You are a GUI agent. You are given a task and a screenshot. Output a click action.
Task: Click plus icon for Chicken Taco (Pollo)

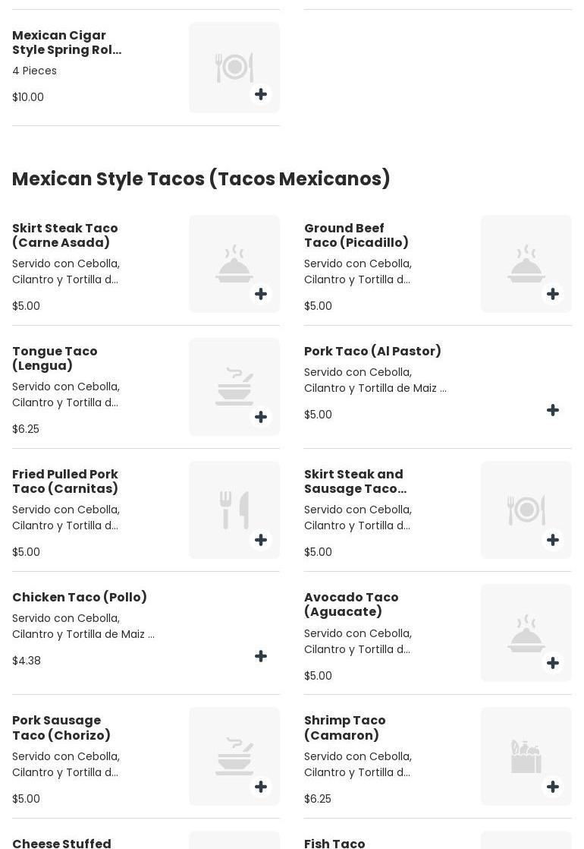[261, 656]
